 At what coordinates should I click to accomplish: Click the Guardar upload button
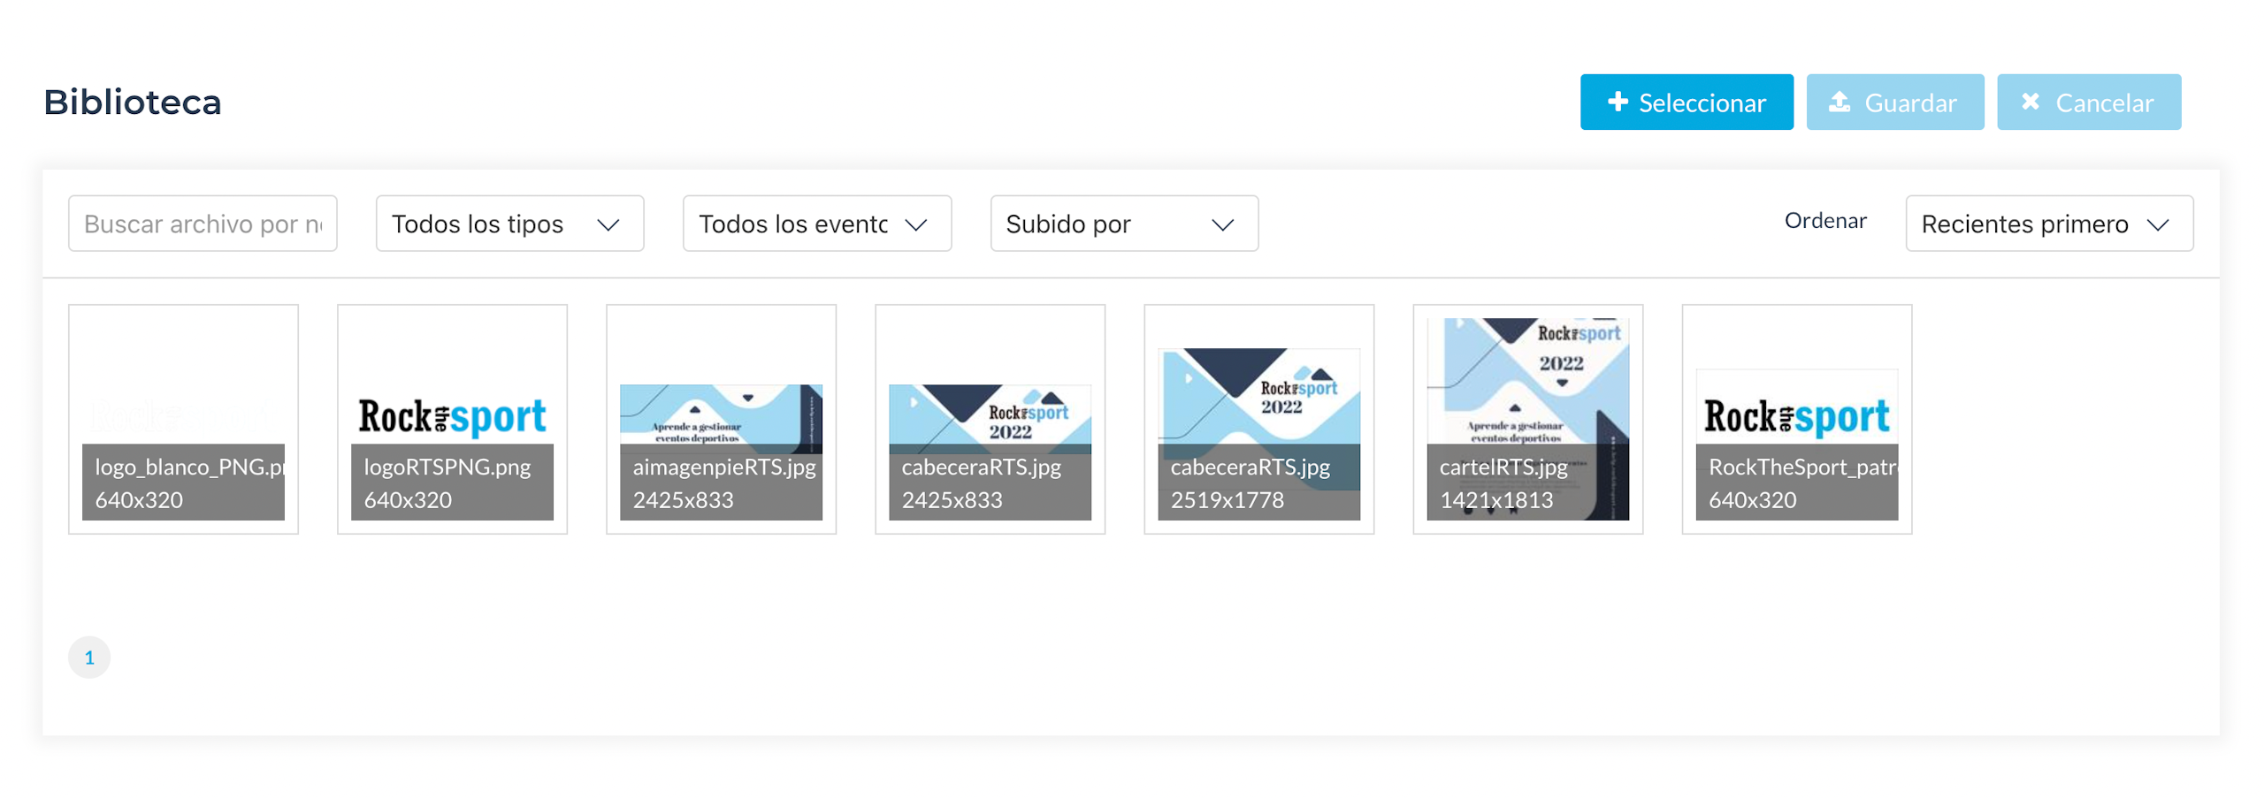click(1894, 103)
